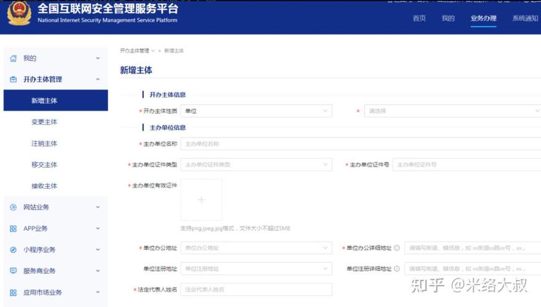The width and height of the screenshot is (541, 307).
Task: Click the 主办单位证件号 input field
Action: [x=467, y=165]
